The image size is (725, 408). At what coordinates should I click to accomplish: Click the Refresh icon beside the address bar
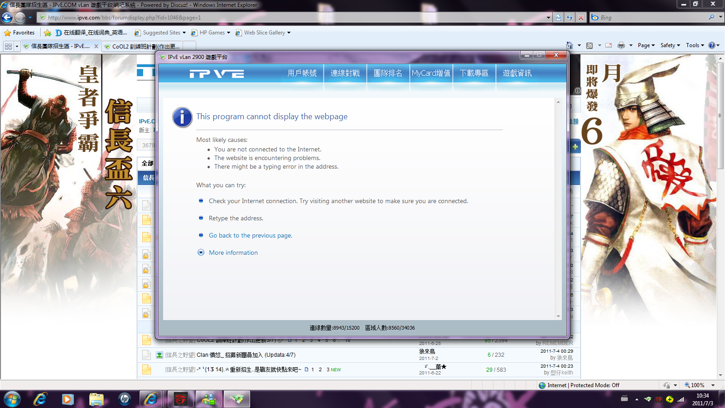pyautogui.click(x=570, y=18)
